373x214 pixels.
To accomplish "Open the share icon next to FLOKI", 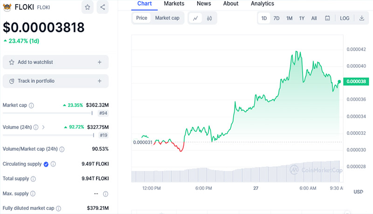I will [103, 7].
